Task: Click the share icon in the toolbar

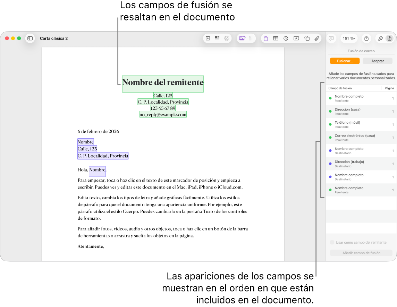Action: [x=366, y=38]
